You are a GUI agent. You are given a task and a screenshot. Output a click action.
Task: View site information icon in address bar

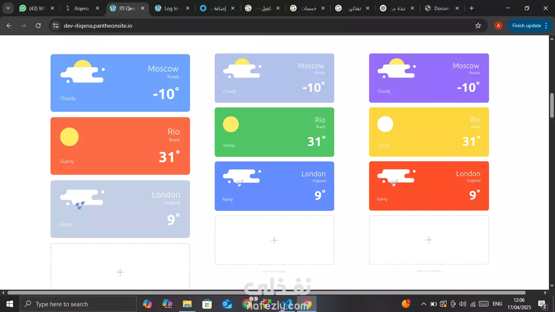56,26
